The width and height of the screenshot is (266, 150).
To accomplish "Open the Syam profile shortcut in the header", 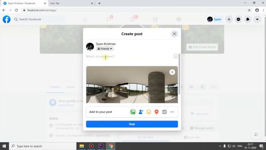I will coord(214,20).
